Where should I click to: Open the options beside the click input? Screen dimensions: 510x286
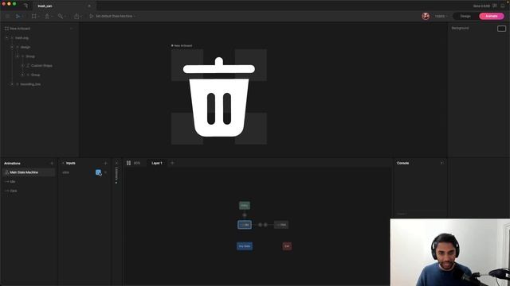105,172
